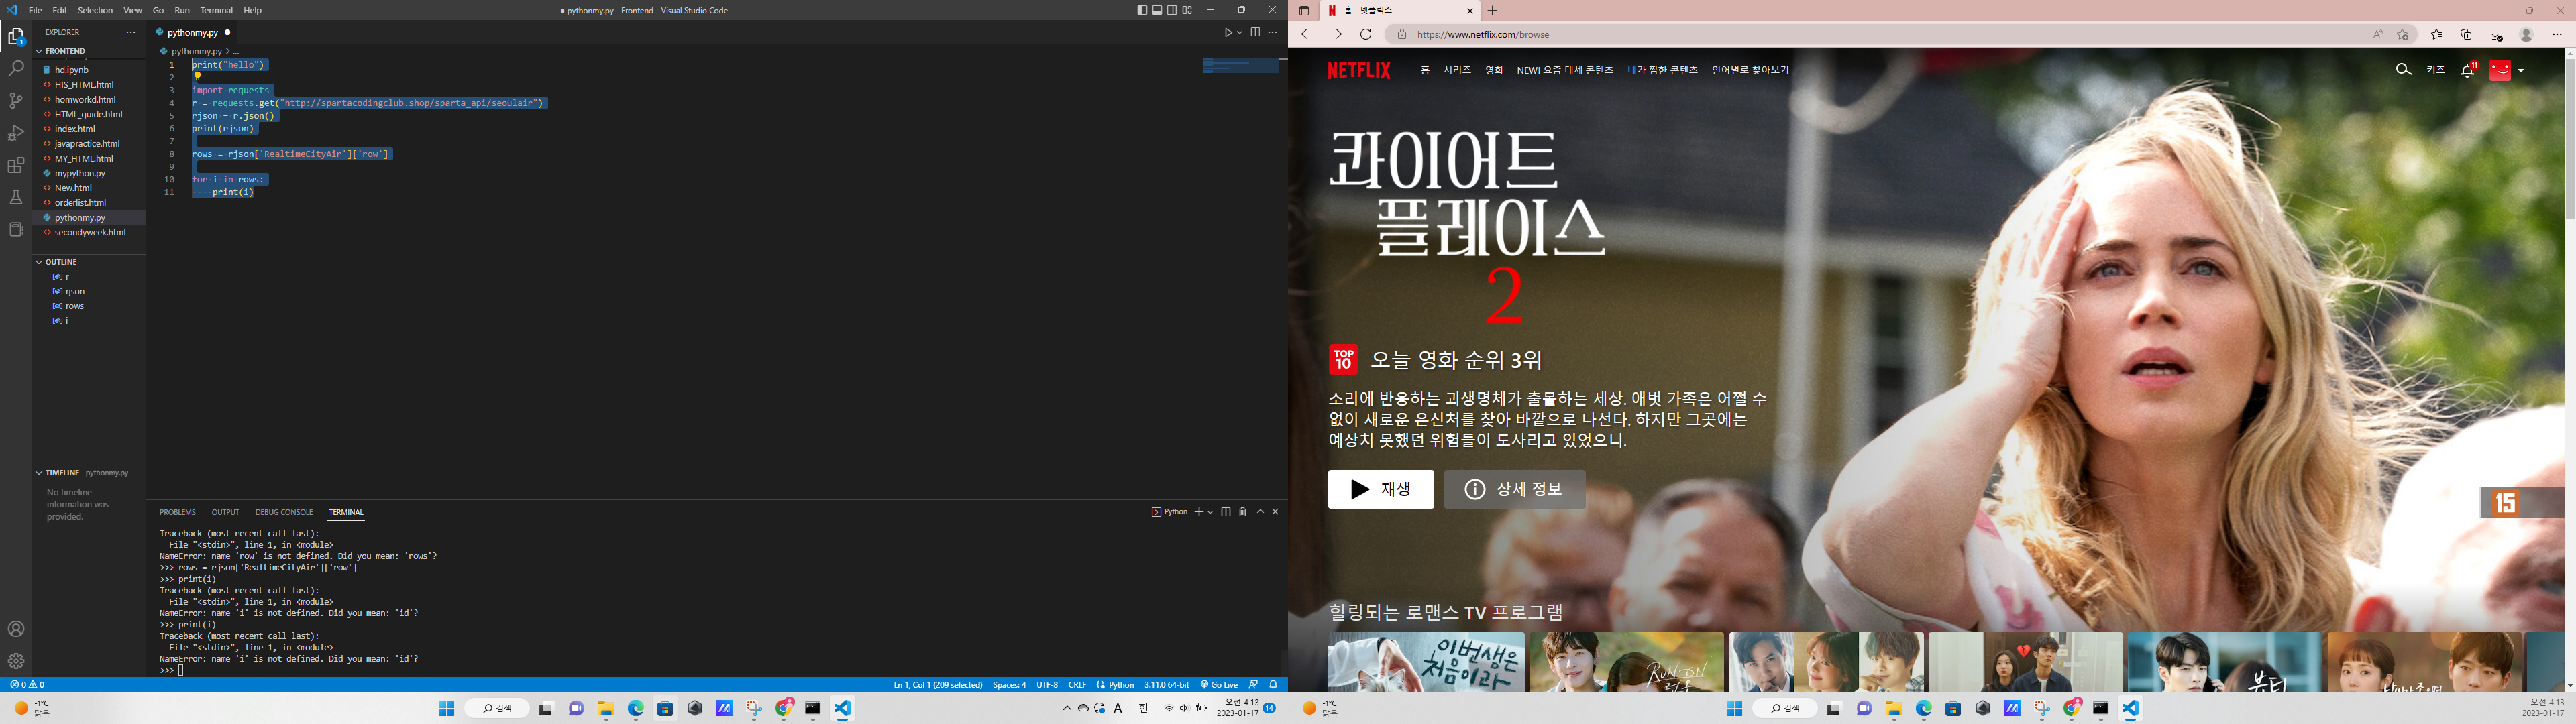Click the Edge address bar URL

click(x=1482, y=34)
